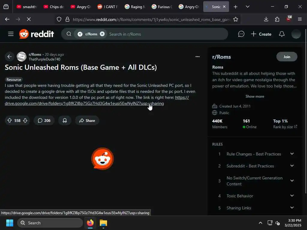
Task: Open Firefox View tab overview icon
Action: pos(6,7)
